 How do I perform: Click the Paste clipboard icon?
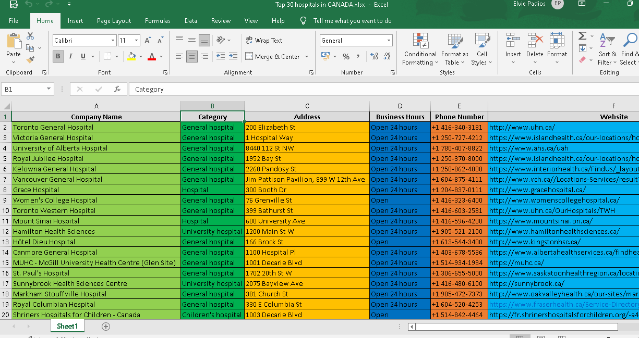click(14, 41)
